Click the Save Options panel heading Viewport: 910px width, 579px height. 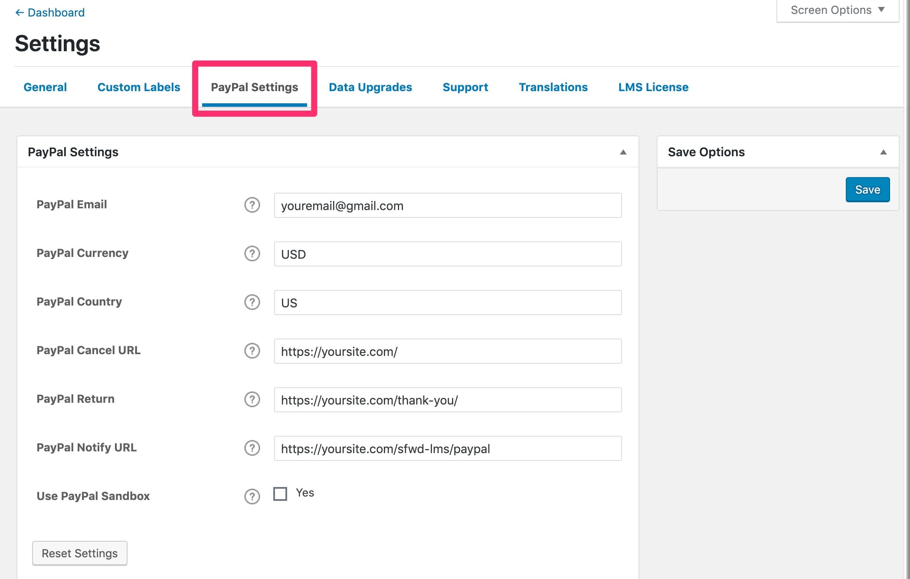(x=706, y=152)
